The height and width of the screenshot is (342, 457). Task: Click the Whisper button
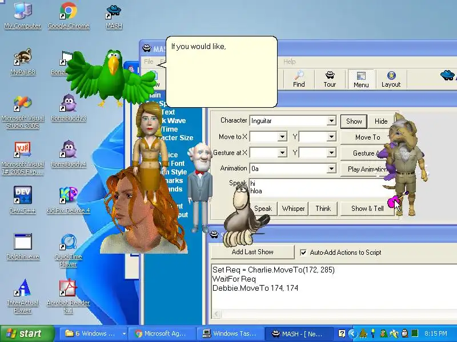coord(293,209)
